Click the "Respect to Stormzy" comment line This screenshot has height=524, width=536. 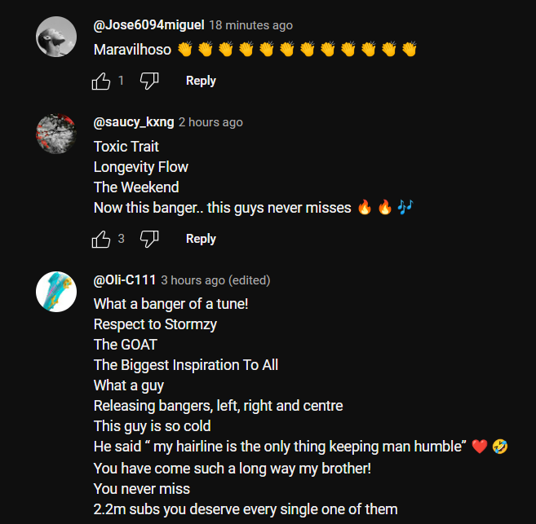point(155,324)
